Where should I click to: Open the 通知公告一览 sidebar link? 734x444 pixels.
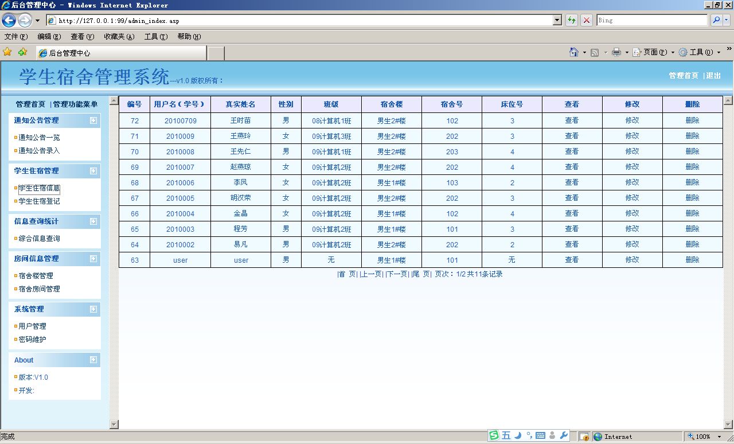coord(39,138)
